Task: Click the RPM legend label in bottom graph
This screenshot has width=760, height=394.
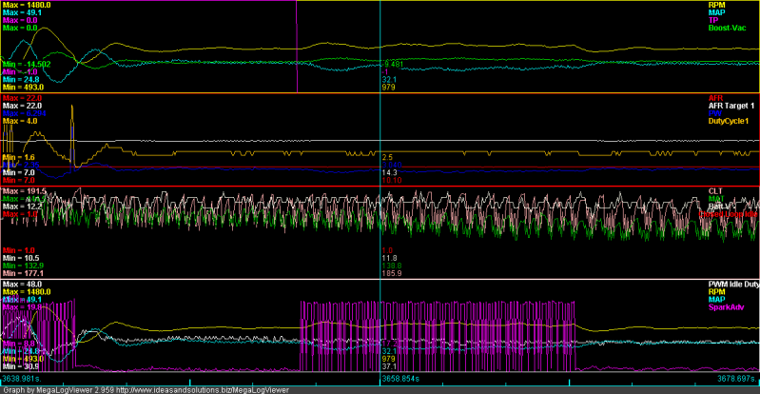Action: tap(715, 291)
